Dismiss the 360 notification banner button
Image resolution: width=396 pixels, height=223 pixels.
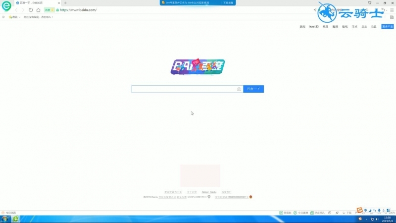(228, 3)
